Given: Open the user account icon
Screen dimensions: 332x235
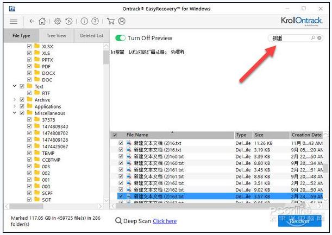Looking at the screenshot, I should pos(122,21).
